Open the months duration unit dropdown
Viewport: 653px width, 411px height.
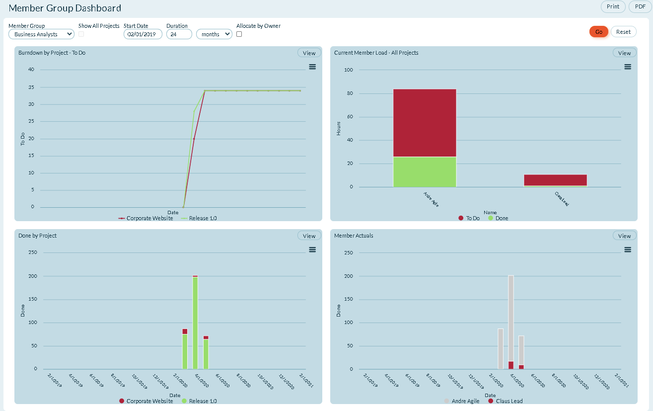(214, 34)
